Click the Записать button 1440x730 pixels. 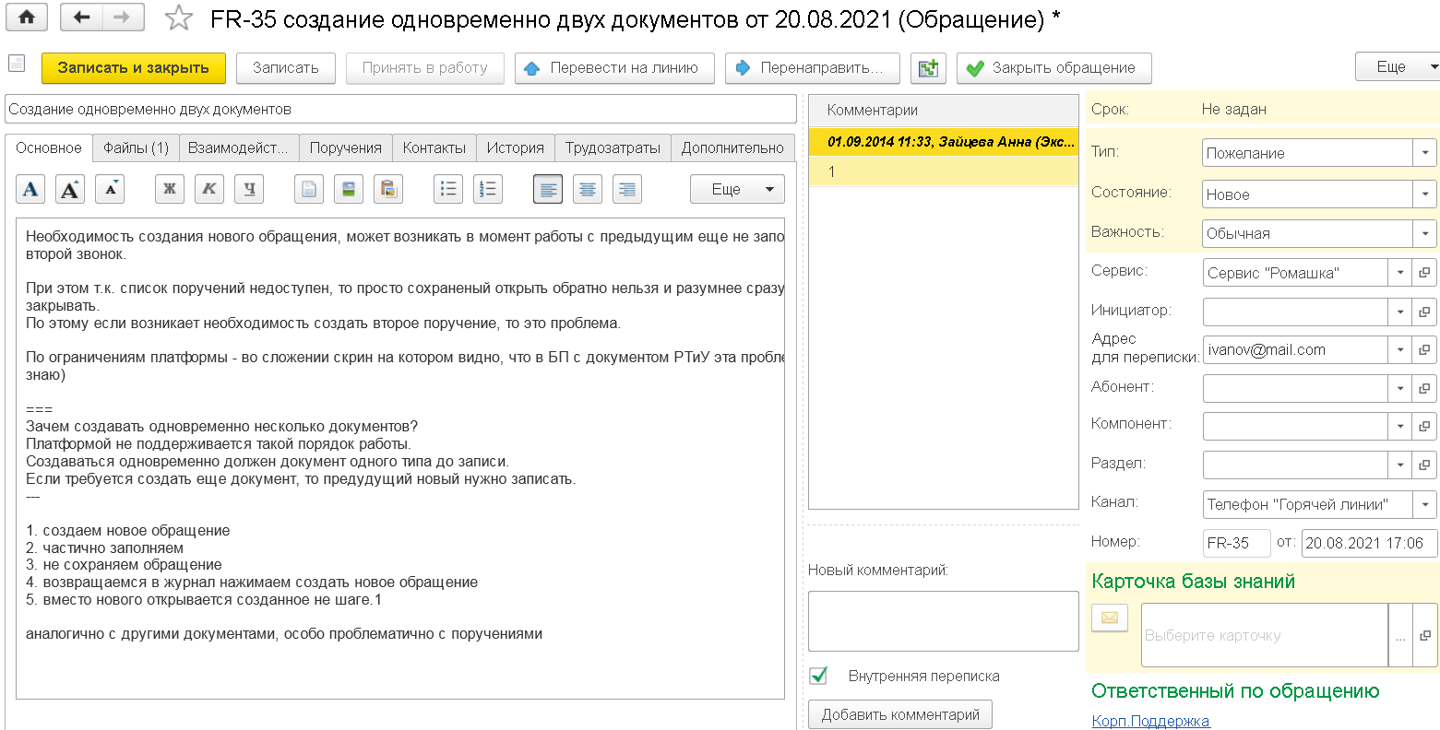point(286,67)
